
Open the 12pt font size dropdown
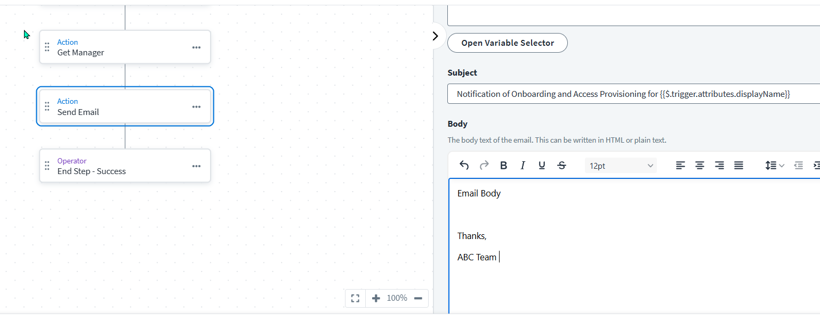[x=621, y=166]
